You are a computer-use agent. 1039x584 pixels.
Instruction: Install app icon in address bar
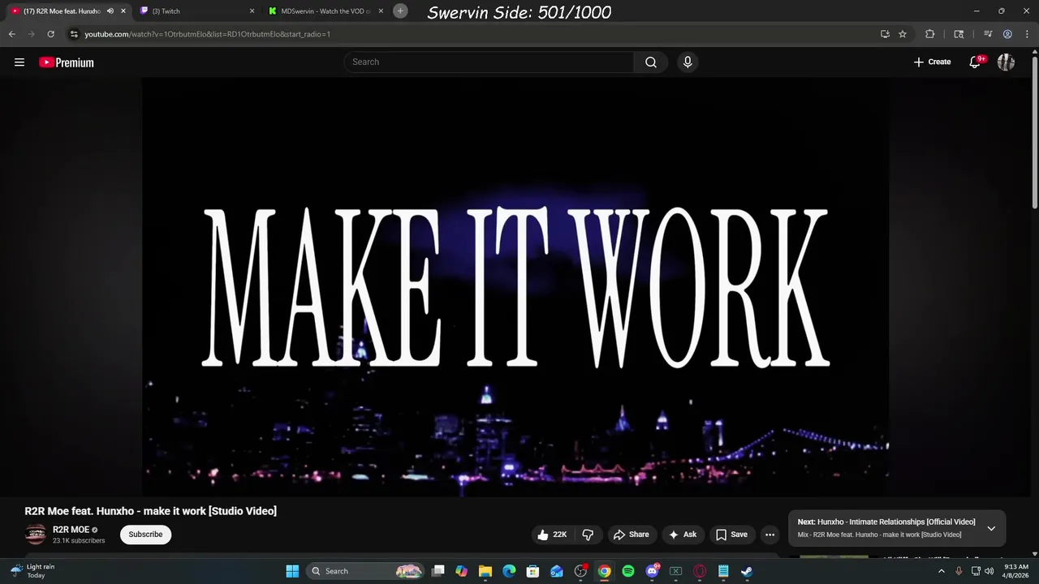(885, 34)
